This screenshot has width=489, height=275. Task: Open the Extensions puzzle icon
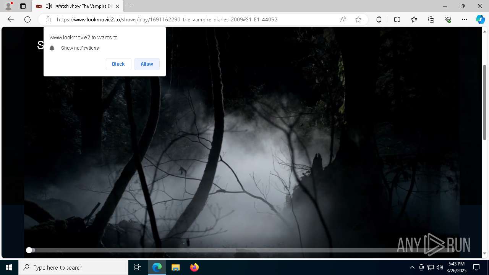379,19
